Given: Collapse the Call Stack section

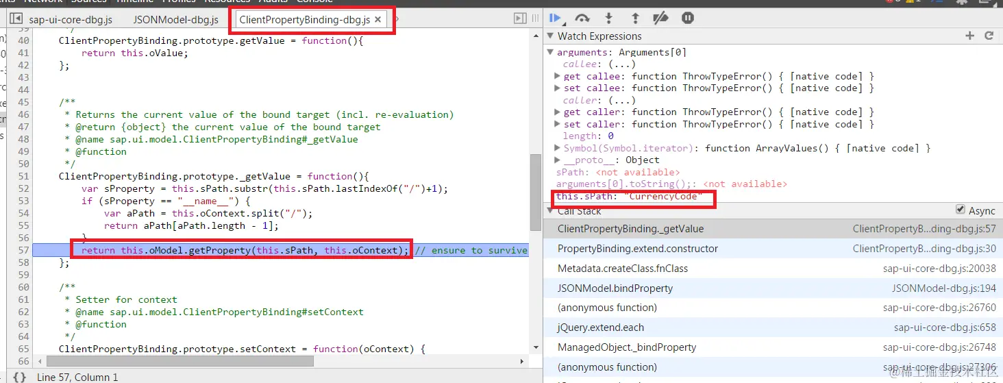Looking at the screenshot, I should [x=550, y=211].
